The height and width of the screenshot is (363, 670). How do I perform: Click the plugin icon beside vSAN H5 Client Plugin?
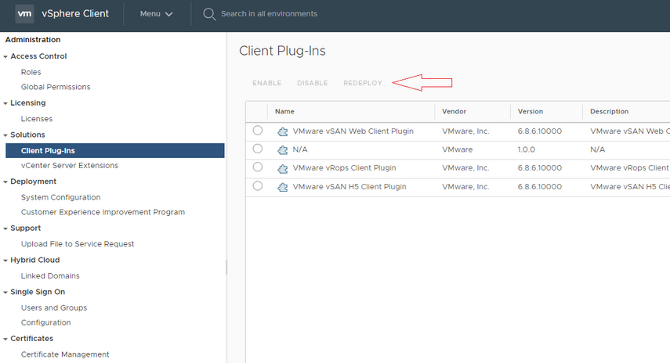point(282,187)
